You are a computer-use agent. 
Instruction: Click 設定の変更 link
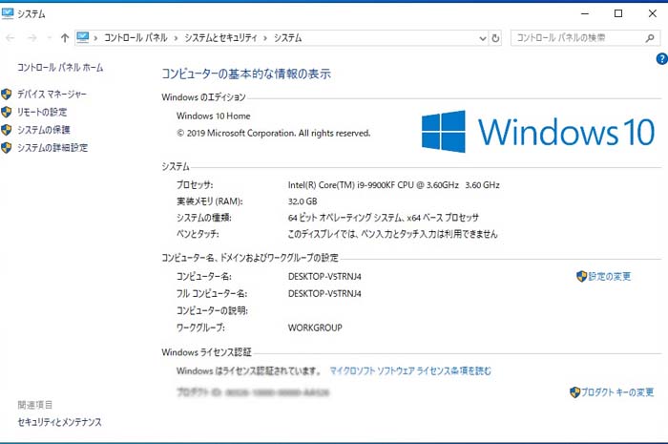[x=609, y=277]
